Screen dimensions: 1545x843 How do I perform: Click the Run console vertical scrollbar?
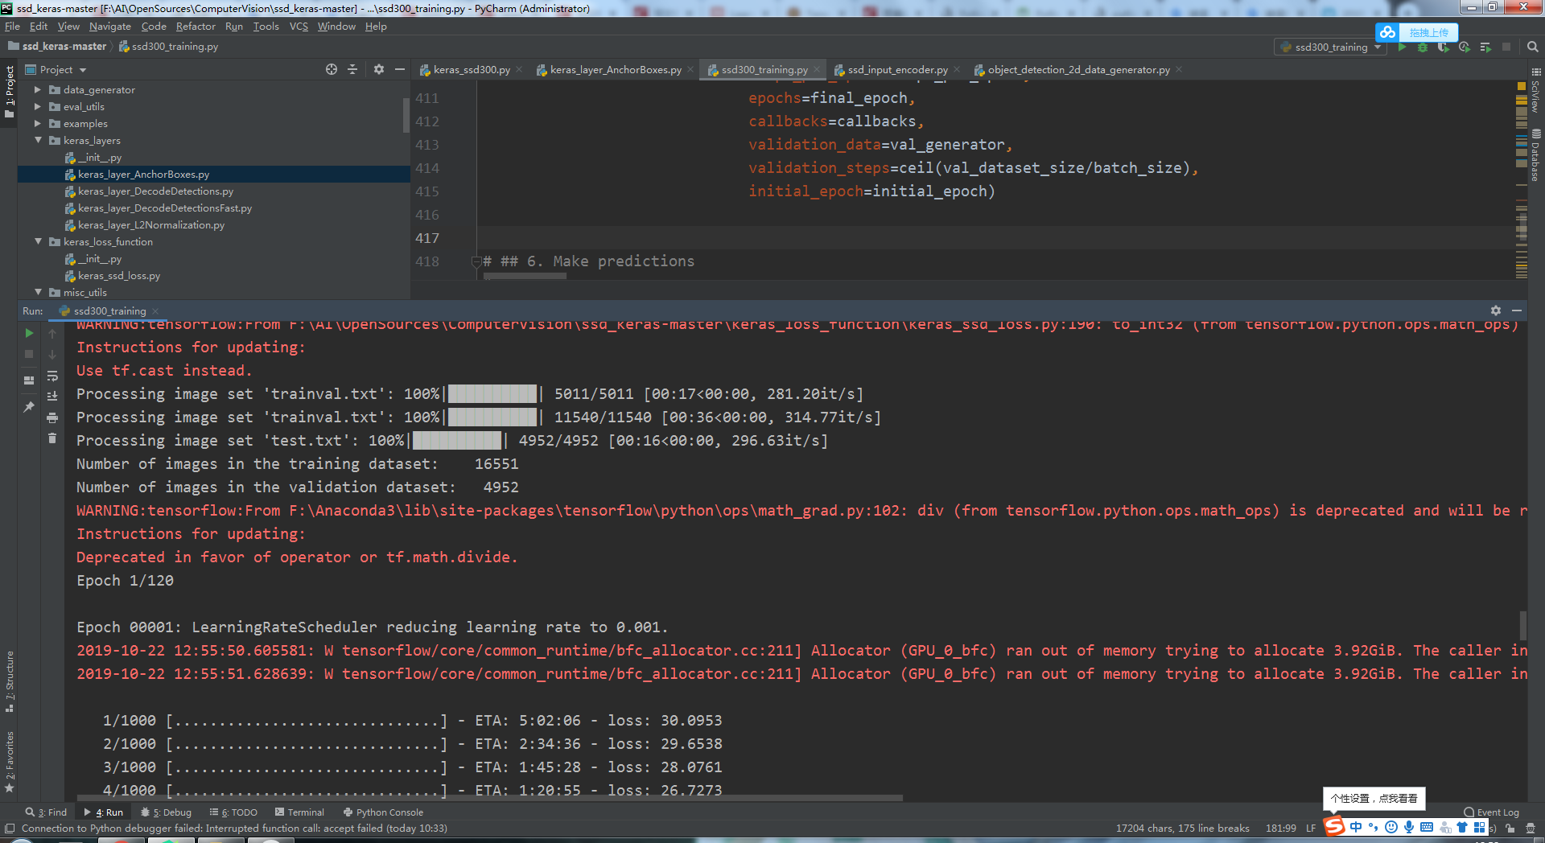[x=1522, y=626]
